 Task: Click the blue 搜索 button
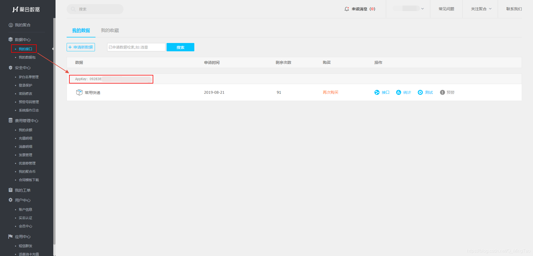[180, 47]
